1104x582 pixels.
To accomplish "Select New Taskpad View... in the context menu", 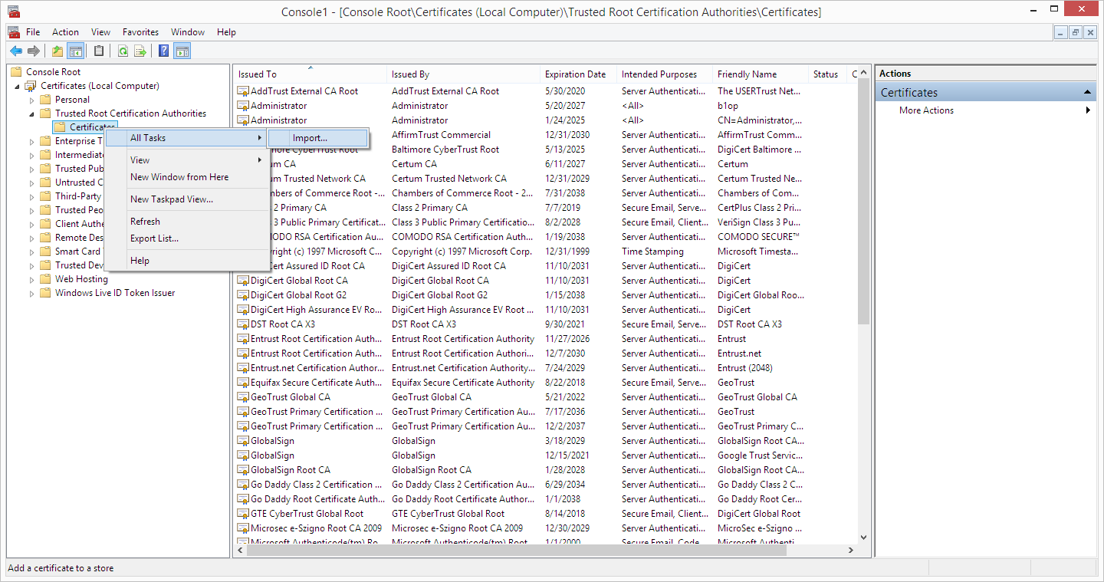I will (x=172, y=199).
